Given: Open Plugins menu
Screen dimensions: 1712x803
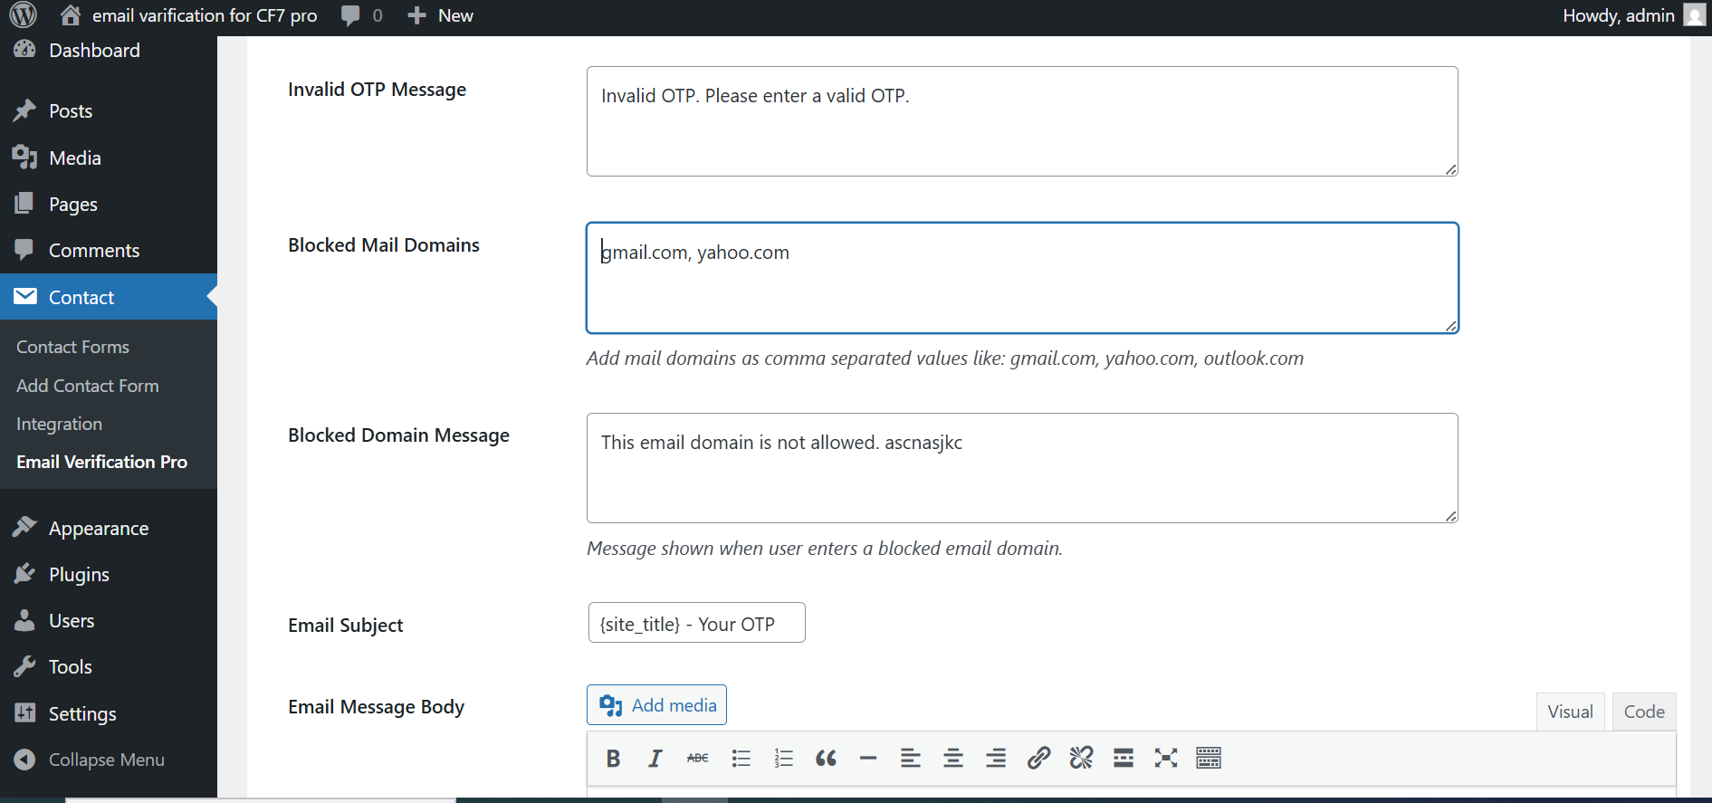Looking at the screenshot, I should tap(109, 575).
